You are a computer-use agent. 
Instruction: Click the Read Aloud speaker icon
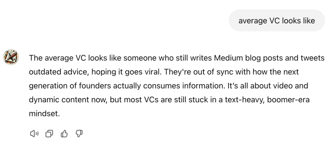click(x=34, y=134)
